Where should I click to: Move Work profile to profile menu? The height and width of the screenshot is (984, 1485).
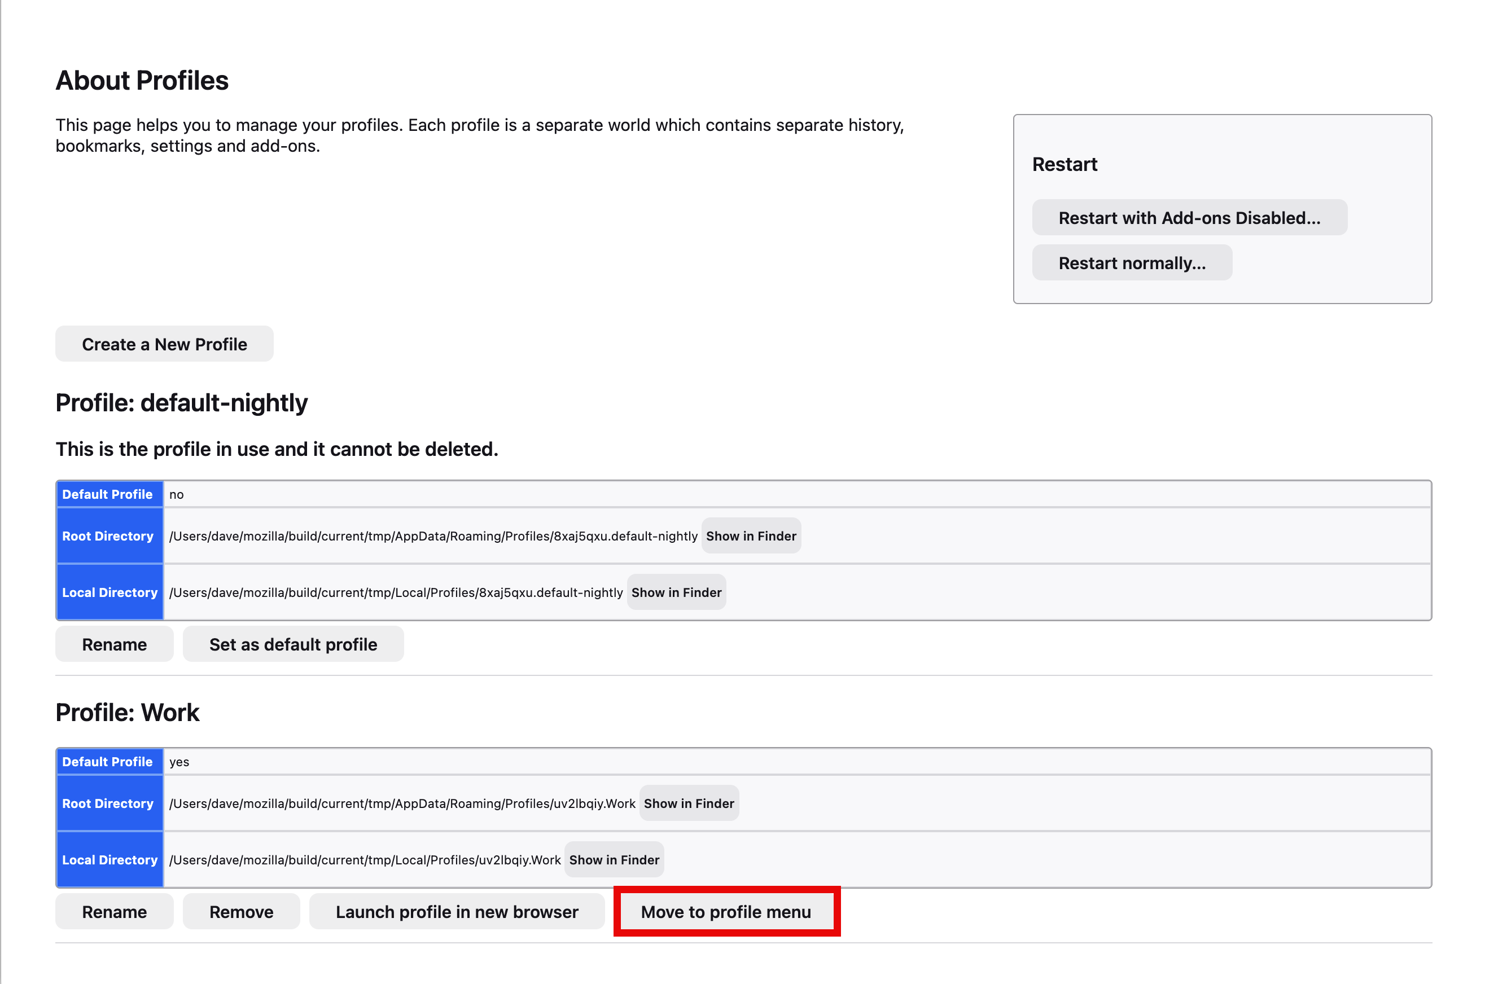[726, 912]
